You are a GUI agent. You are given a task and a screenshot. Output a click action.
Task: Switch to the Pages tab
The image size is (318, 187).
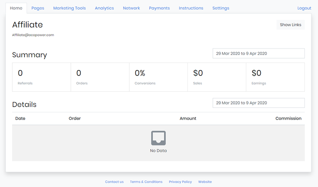pyautogui.click(x=38, y=8)
